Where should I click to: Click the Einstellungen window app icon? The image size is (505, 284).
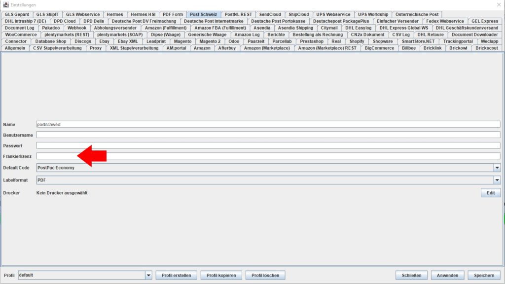pyautogui.click(x=6, y=4)
